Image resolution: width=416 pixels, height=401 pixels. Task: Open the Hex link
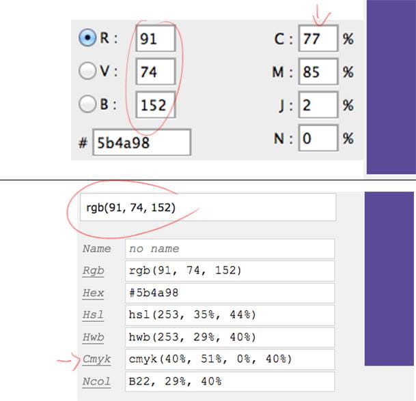(x=93, y=293)
